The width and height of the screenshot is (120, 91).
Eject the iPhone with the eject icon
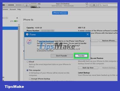click(17, 18)
